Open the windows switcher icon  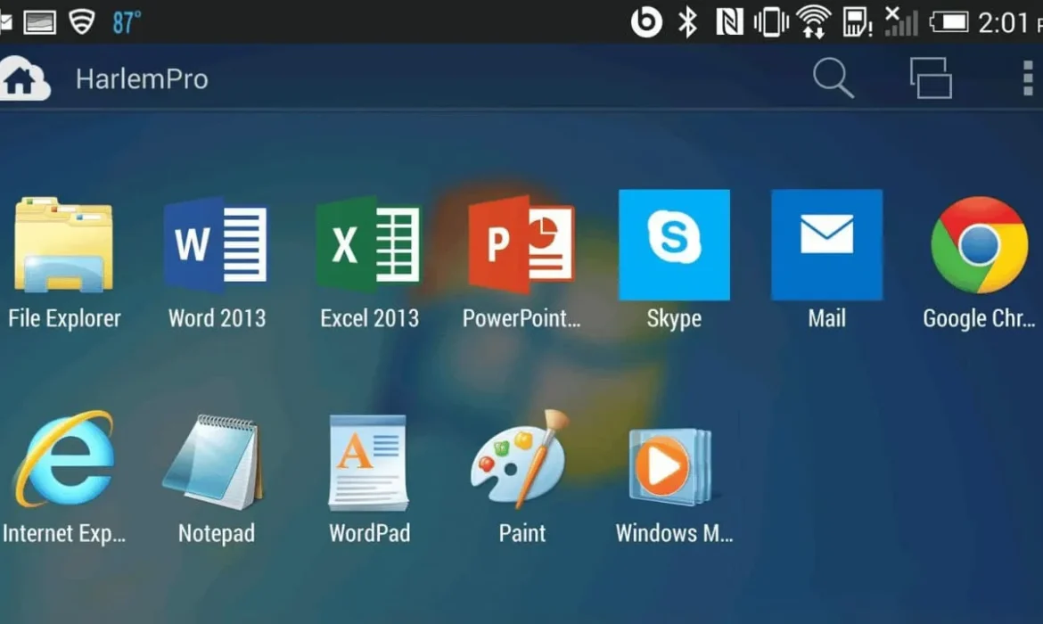(x=931, y=78)
